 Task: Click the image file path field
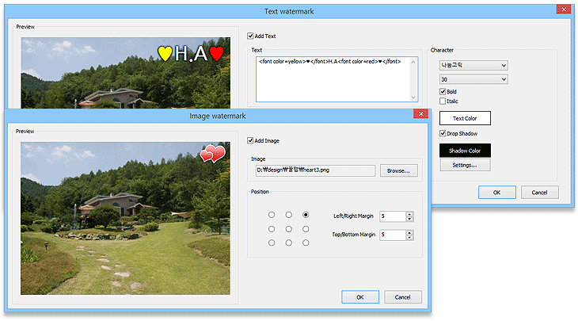[314, 170]
